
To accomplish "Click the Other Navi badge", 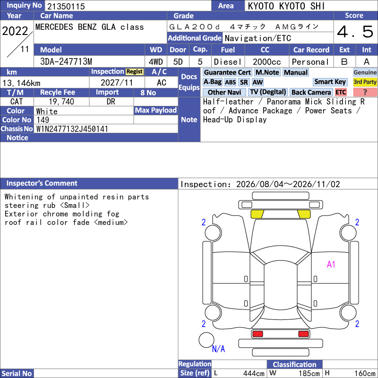I will (224, 92).
